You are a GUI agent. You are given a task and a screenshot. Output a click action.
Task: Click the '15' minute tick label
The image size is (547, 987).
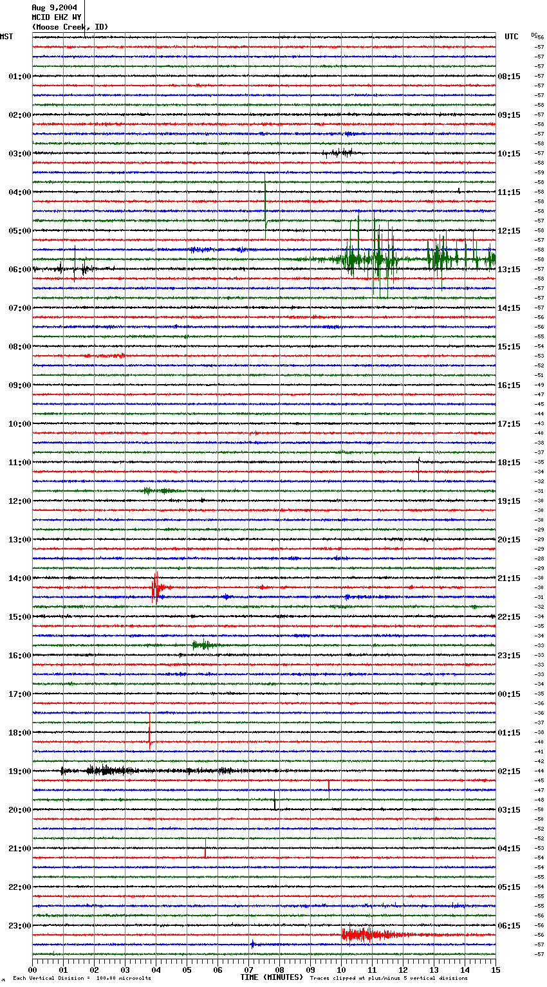pyautogui.click(x=496, y=970)
